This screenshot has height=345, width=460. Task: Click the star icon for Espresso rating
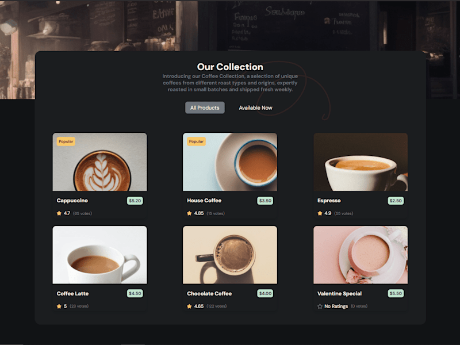pos(320,213)
